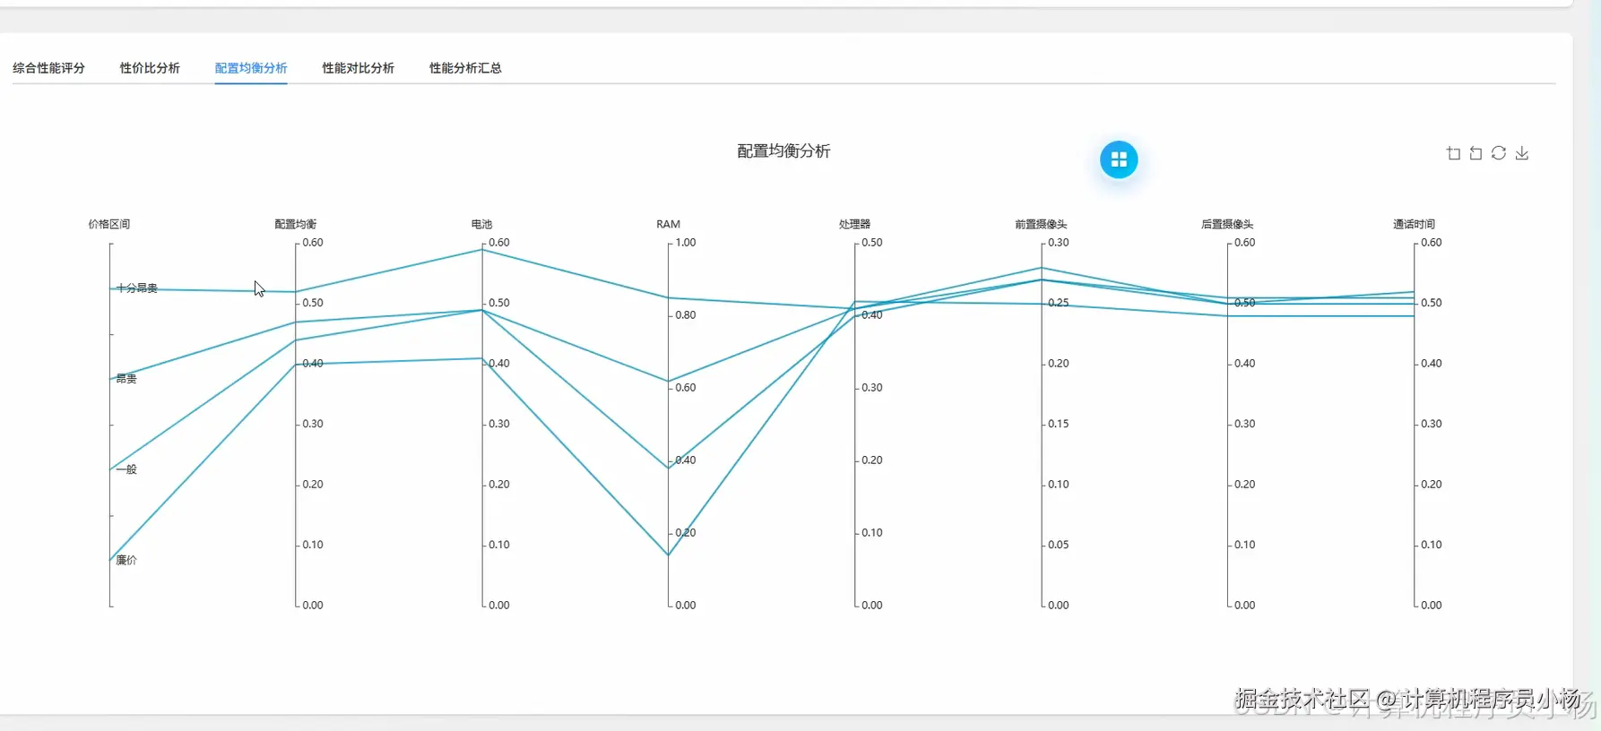Select the 一般 category label
1601x731 pixels.
tap(126, 469)
